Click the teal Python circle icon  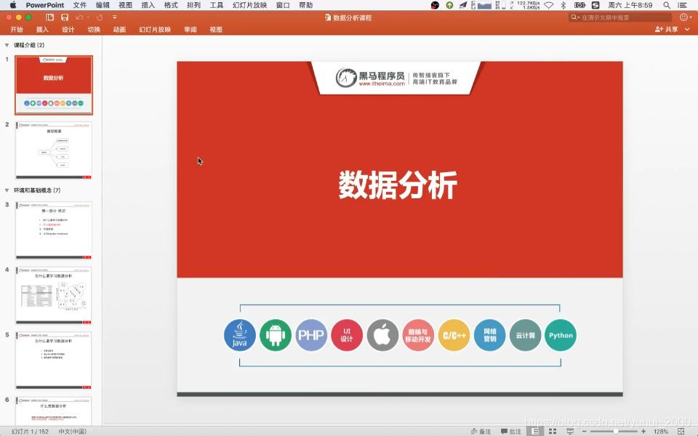(x=561, y=335)
